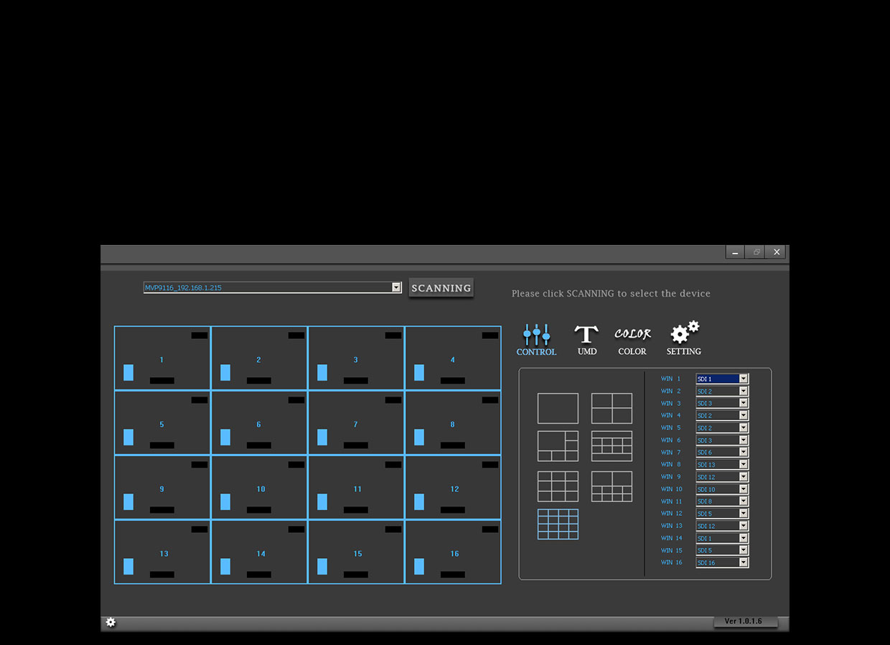Select preview window 14
Viewport: 890px width, 645px height.
pos(259,552)
